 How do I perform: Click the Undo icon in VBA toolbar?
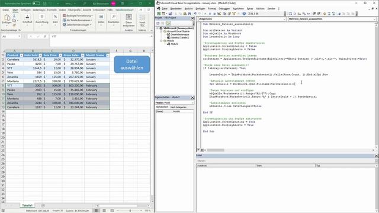click(195, 14)
